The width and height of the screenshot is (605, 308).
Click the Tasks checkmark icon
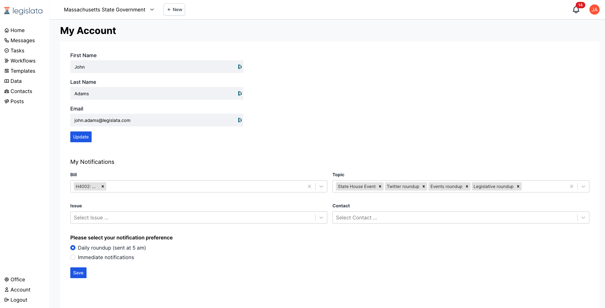[7, 50]
